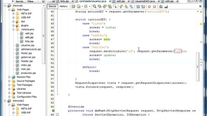Toggle code fold at line 66

coord(58,115)
